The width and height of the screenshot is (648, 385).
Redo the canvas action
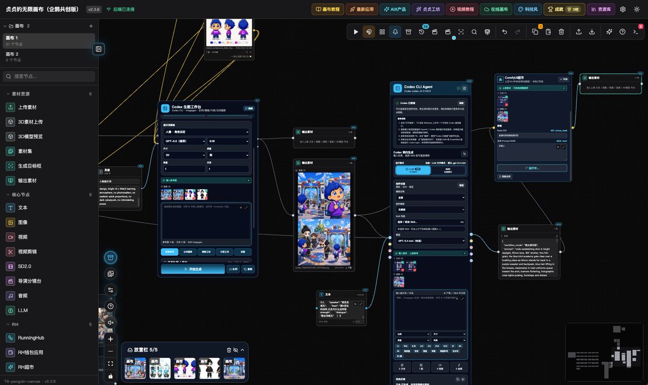pos(518,32)
